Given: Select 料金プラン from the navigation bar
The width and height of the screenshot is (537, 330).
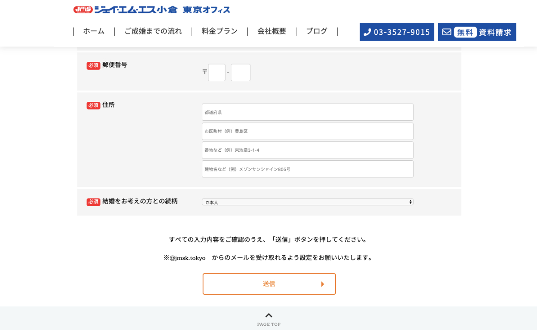Looking at the screenshot, I should (x=220, y=31).
